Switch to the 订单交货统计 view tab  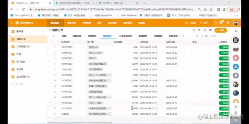[126, 36]
